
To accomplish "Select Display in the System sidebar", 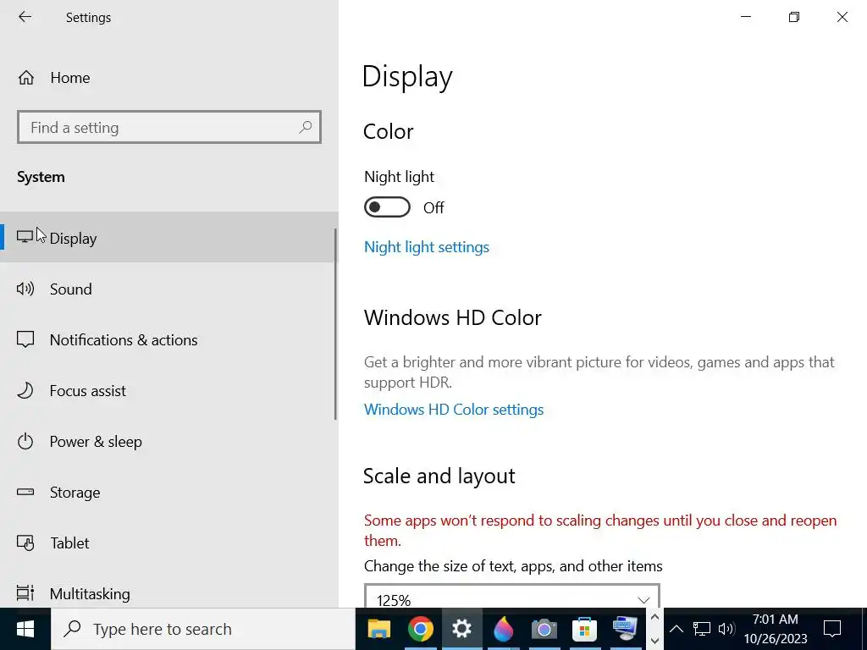I will 169,238.
